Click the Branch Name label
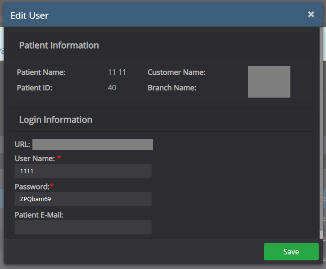The image size is (326, 269). pos(172,88)
